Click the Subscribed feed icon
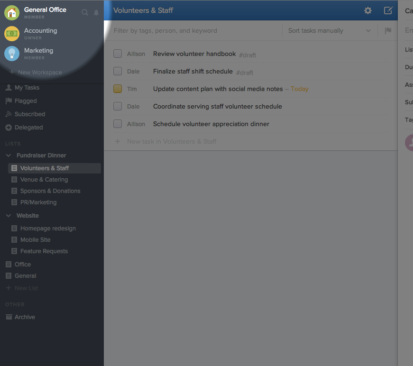 click(x=9, y=114)
